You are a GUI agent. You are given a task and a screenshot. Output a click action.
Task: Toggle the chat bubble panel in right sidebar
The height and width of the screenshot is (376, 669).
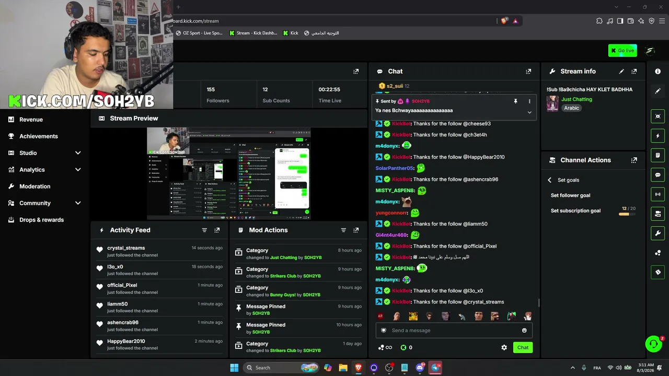click(x=658, y=175)
